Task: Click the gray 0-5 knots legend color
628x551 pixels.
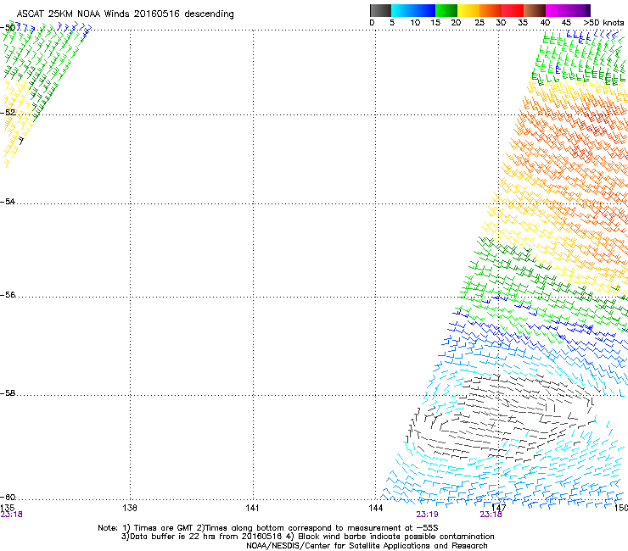Action: [x=380, y=10]
